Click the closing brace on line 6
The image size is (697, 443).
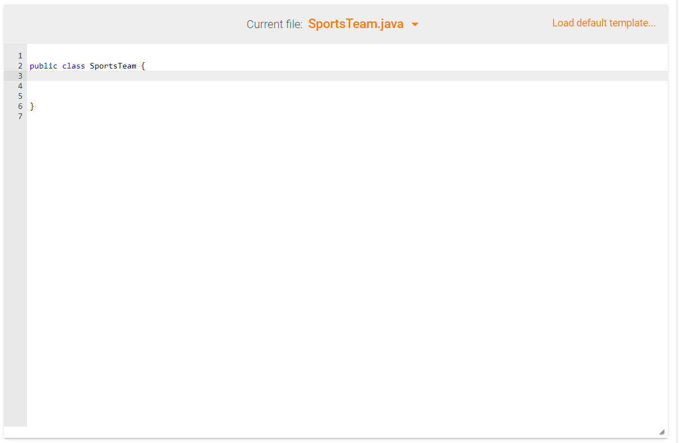[32, 106]
